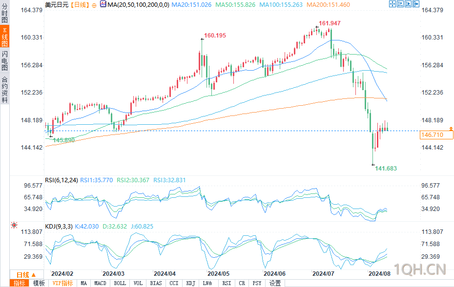Image resolution: width=454 pixels, height=287 pixels.
Task: Choose the BOLL indicator button
Action: click(x=120, y=283)
